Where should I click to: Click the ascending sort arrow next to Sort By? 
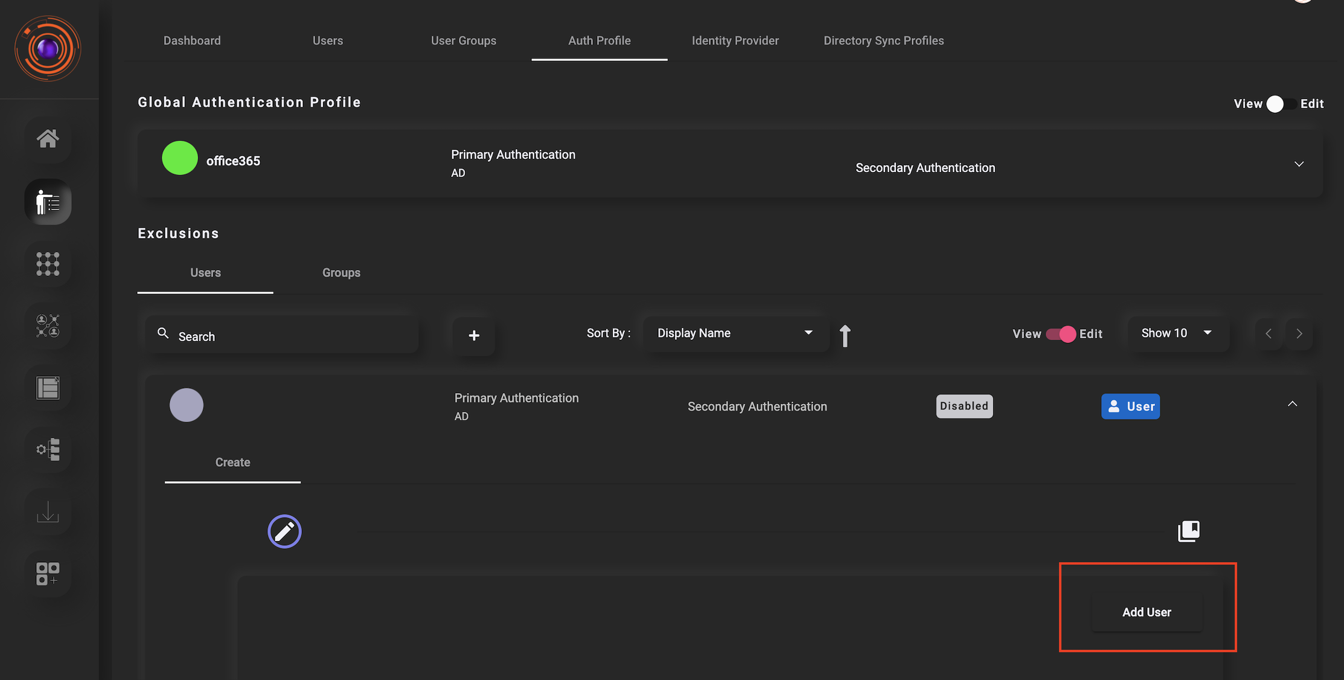tap(845, 335)
